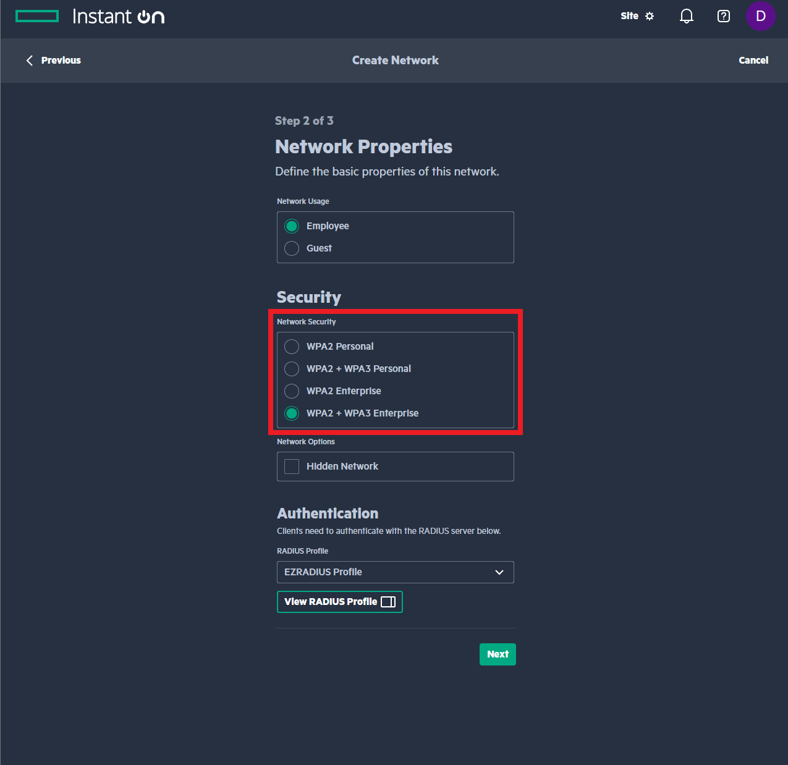Viewport: 788px width, 765px height.
Task: Click the Network Options label
Action: click(x=305, y=442)
